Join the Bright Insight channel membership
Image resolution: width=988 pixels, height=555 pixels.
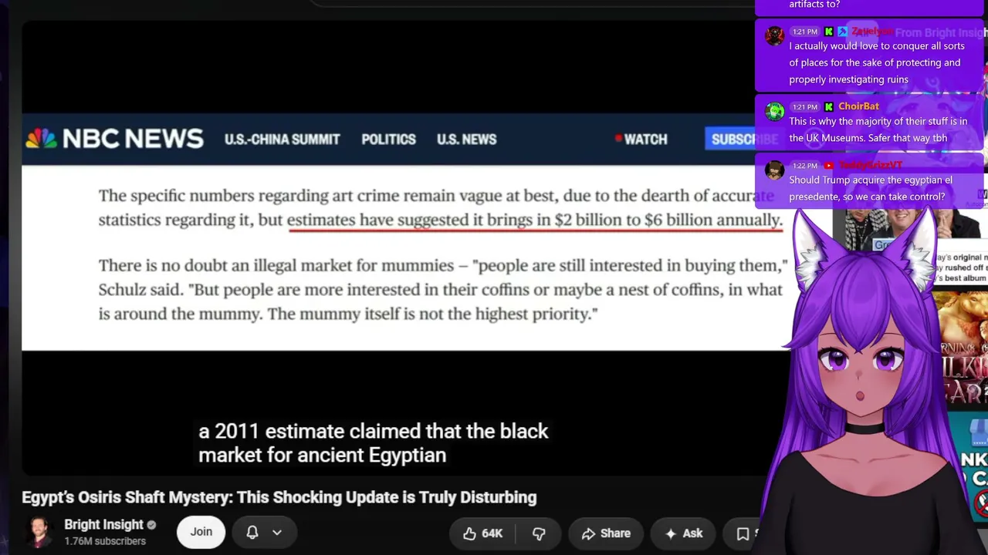(201, 532)
